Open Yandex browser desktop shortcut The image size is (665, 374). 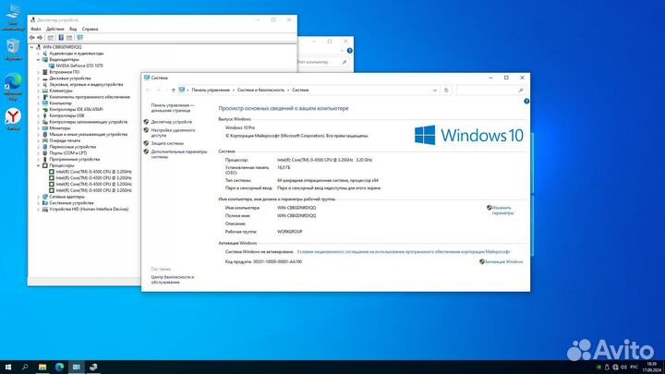point(13,119)
